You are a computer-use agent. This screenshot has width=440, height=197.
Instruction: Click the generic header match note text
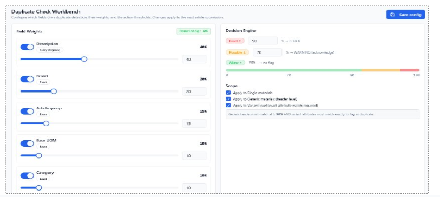[x=301, y=115]
